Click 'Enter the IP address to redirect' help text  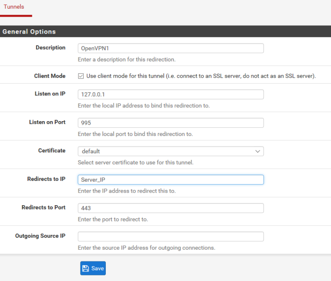127,191
